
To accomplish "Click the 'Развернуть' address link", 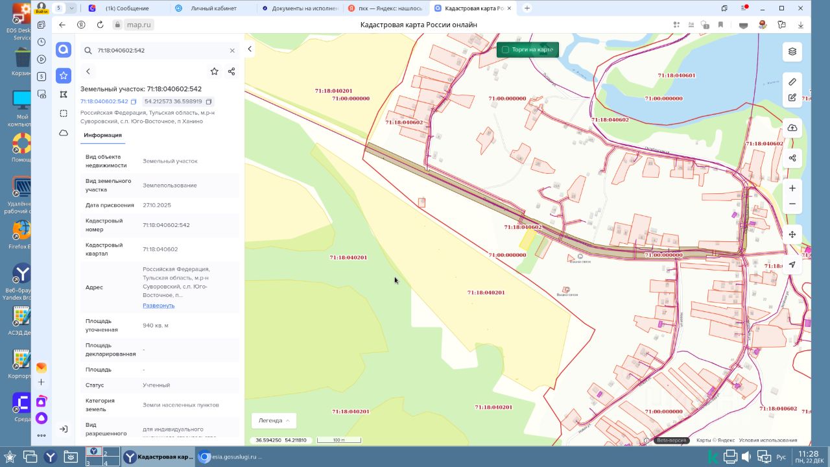I will coord(158,305).
